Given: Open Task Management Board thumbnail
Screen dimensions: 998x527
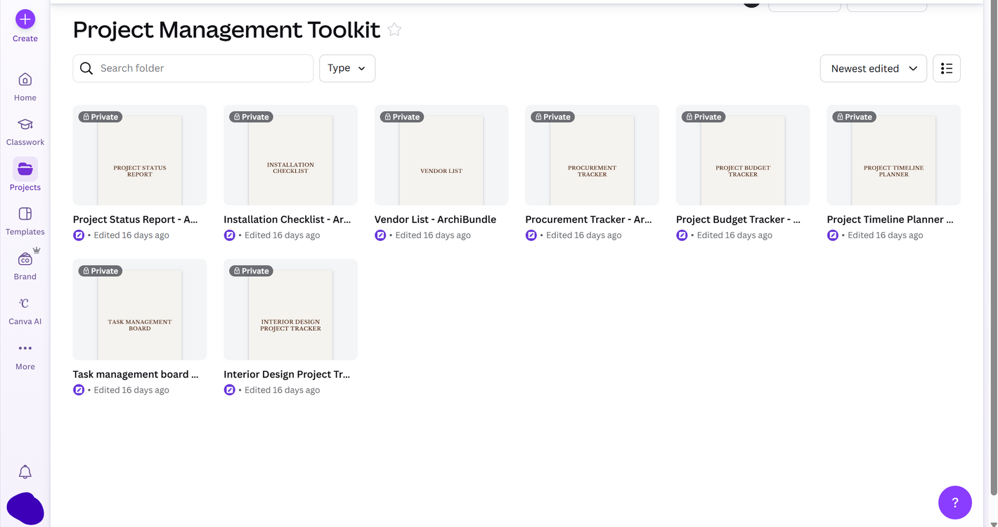Looking at the screenshot, I should point(140,310).
